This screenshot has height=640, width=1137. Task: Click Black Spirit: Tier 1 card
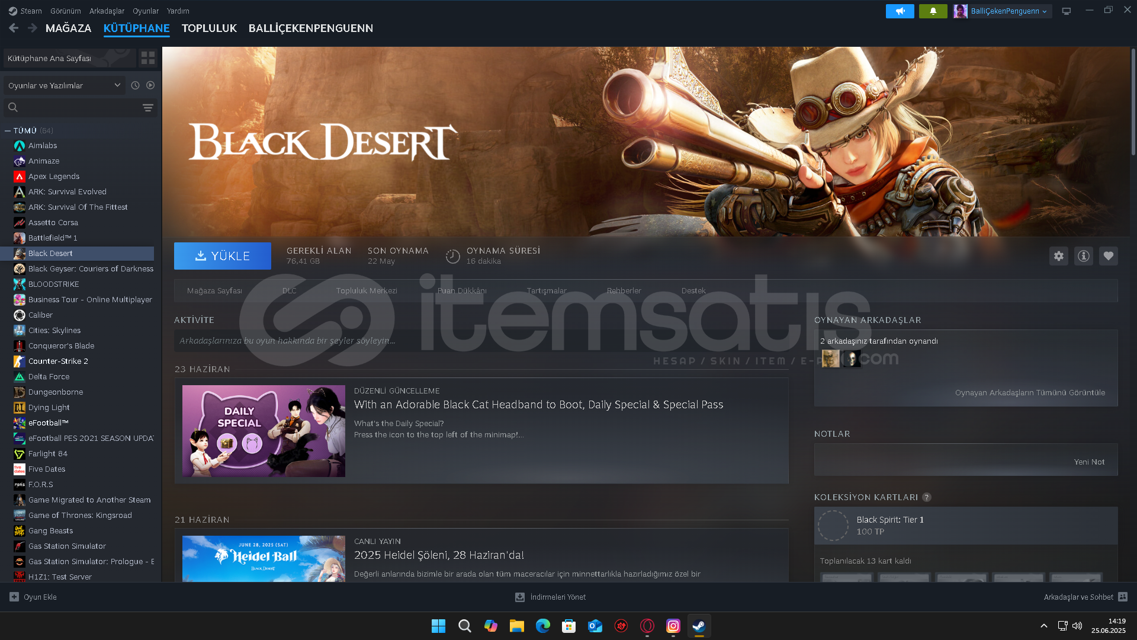[x=966, y=525]
